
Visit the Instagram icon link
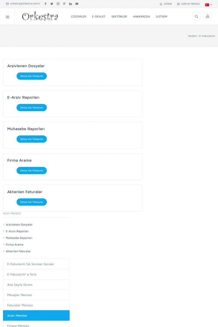point(58,4)
